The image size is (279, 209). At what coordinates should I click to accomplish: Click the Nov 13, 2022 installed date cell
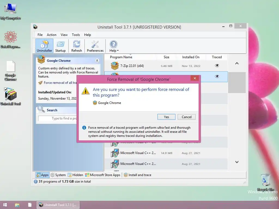191,66
